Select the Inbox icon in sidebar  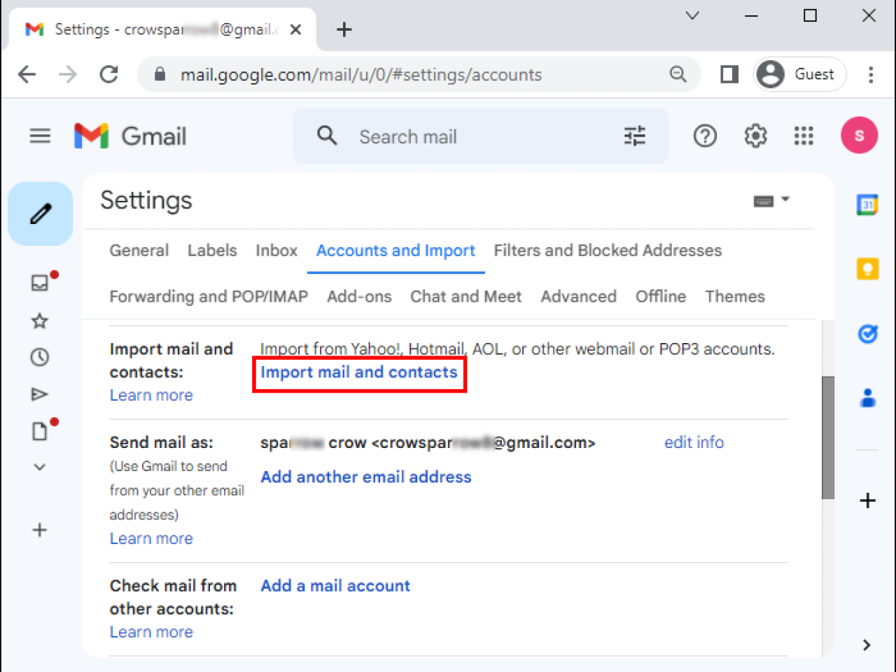(39, 283)
